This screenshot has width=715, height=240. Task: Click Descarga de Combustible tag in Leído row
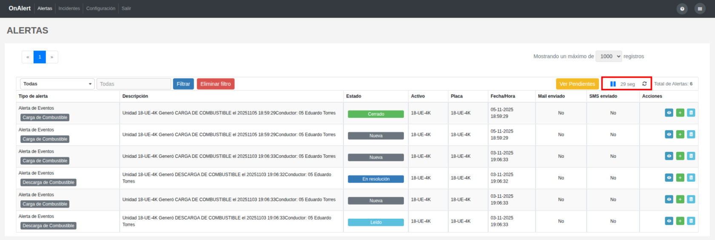(x=49, y=226)
